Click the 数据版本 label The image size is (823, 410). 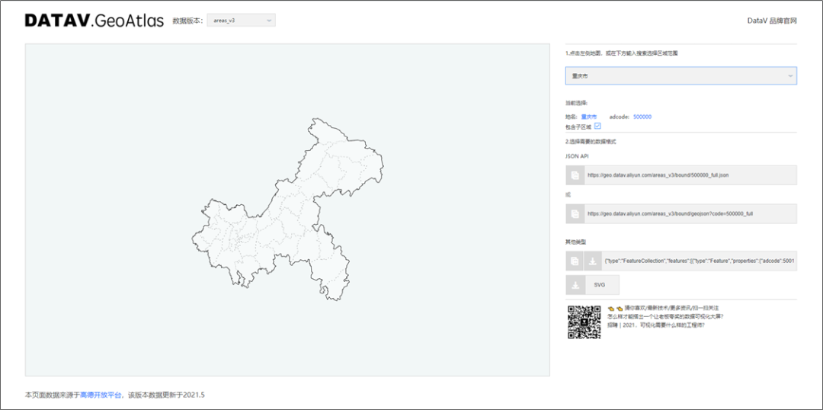tap(187, 21)
